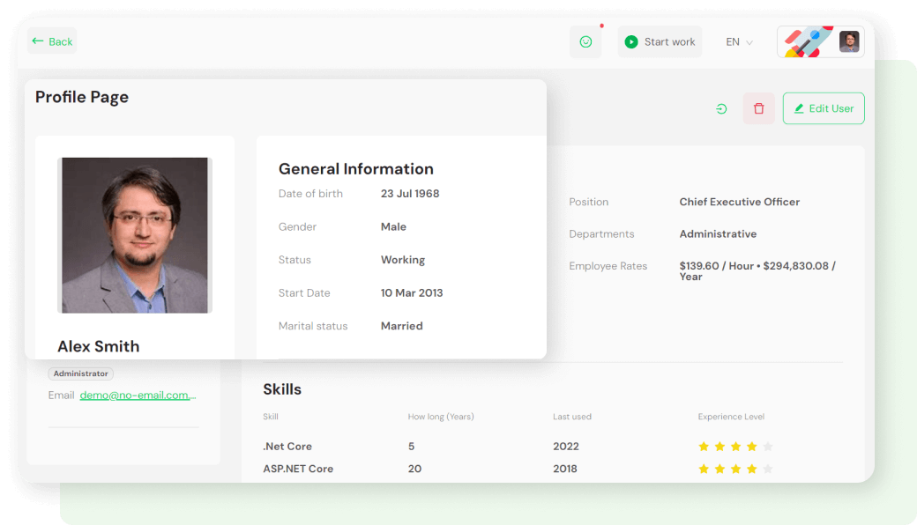Viewport: 917px width, 525px height.
Task: Click the Start work button
Action: (660, 41)
